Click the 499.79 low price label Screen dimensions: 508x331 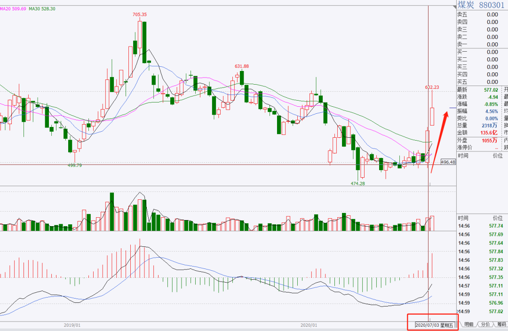(x=74, y=165)
